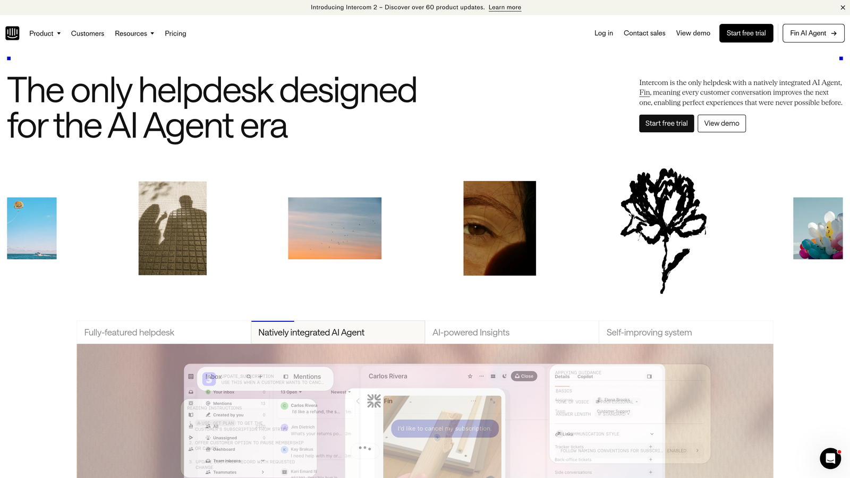Dismiss the Intercom 2 announcement banner

click(843, 7)
